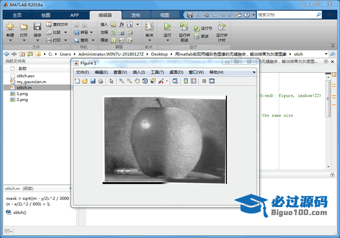Insert function using the fx icon
This screenshot has height=238, width=340.
click(x=122, y=24)
